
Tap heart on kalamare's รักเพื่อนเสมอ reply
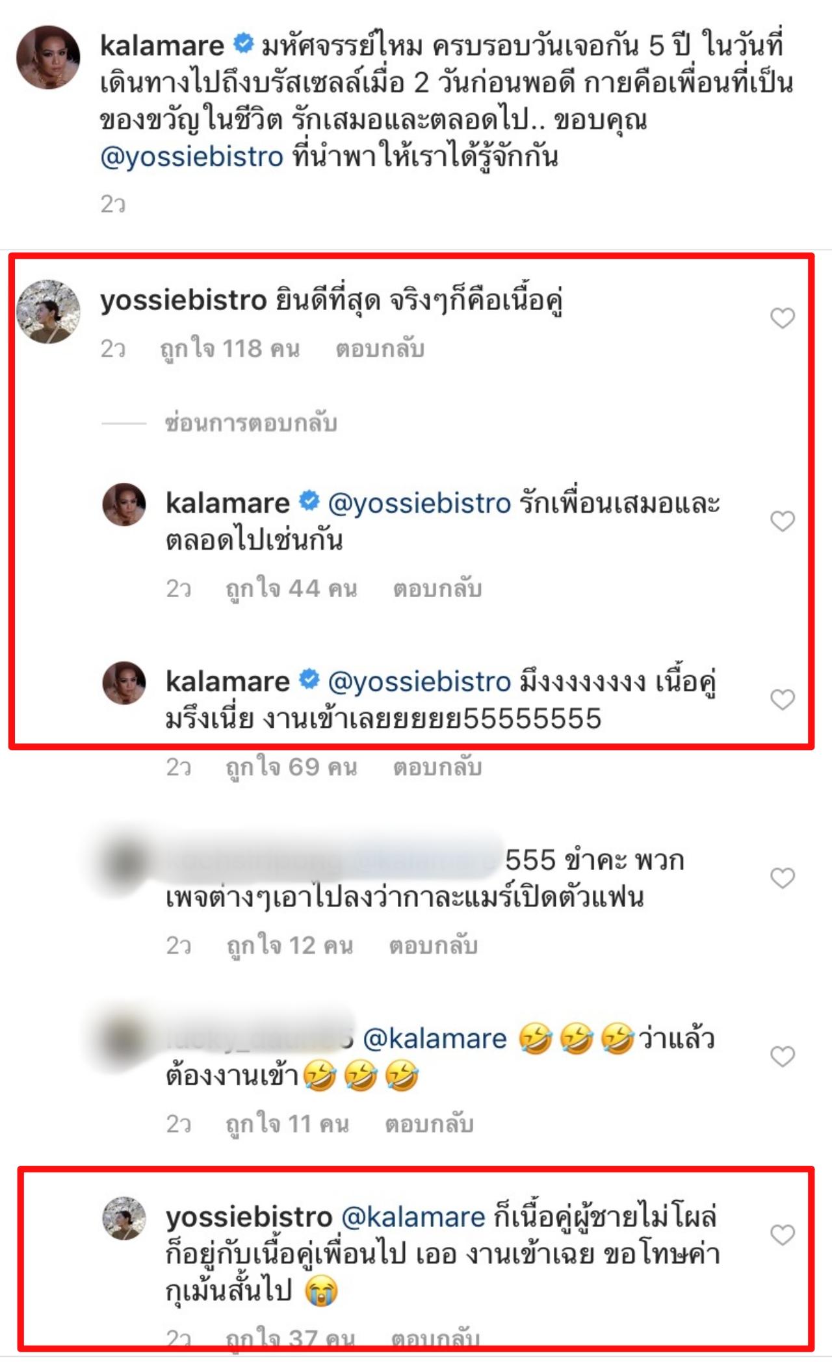coord(783,521)
